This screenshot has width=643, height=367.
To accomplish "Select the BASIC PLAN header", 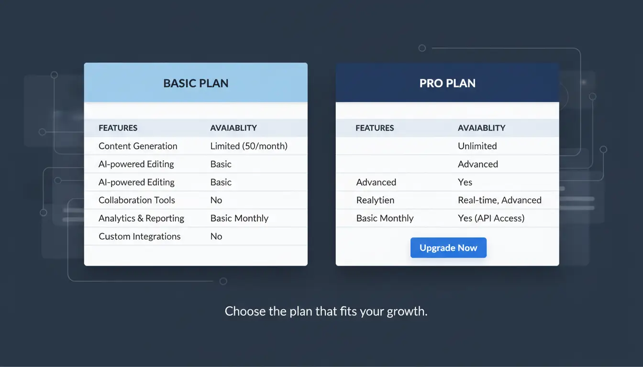I will 196,83.
